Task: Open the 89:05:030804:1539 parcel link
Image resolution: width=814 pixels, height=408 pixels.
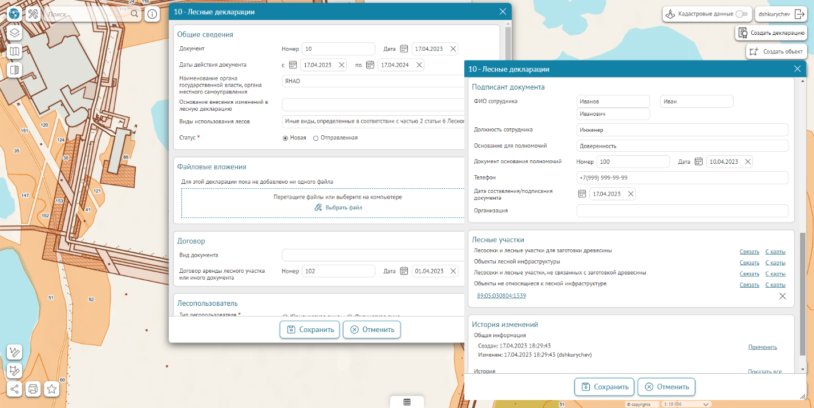Action: tap(501, 296)
